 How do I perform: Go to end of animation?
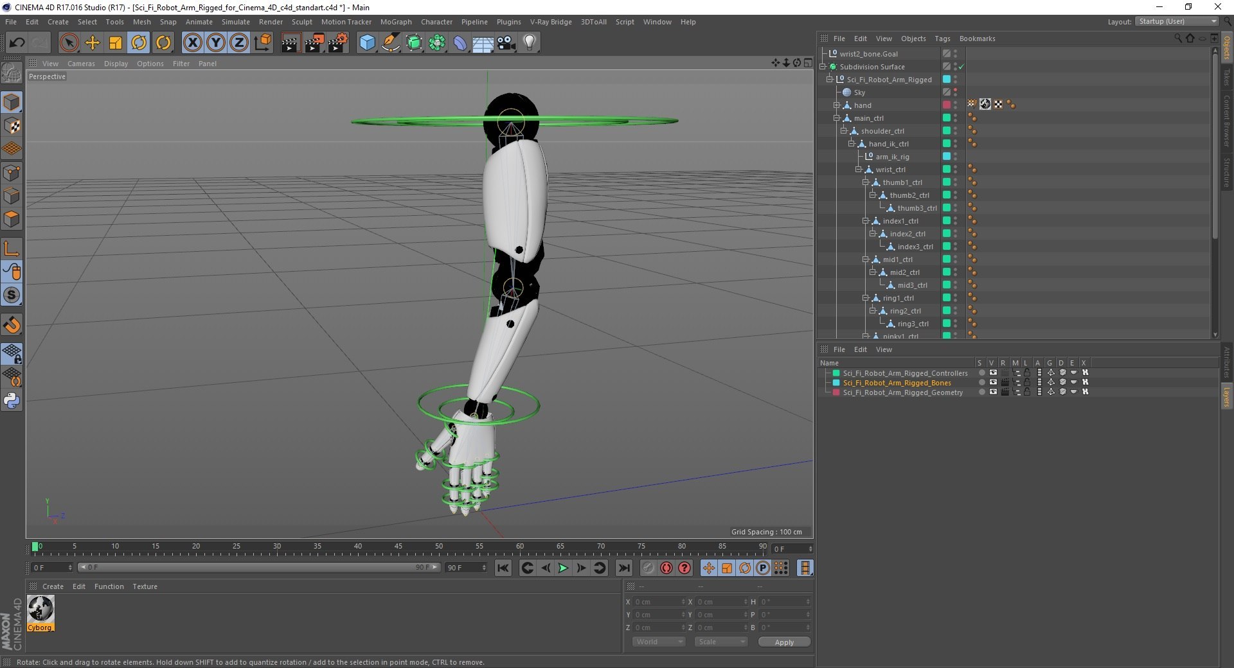click(x=623, y=568)
